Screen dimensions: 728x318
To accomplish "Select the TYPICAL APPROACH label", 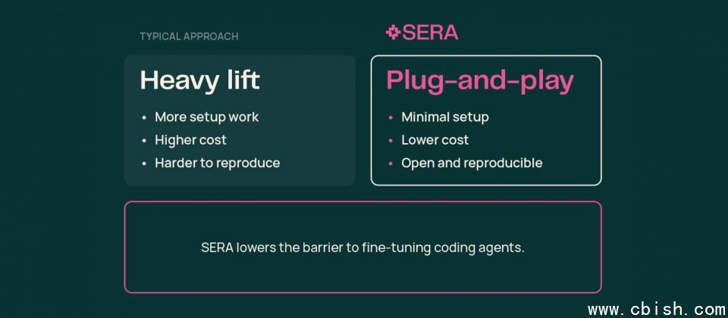I will pyautogui.click(x=189, y=36).
